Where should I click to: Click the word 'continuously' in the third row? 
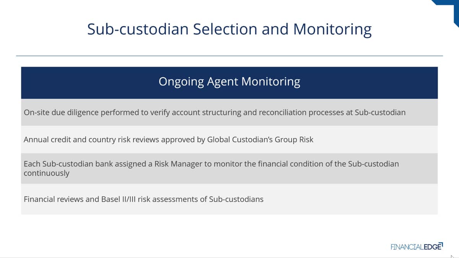pos(46,173)
